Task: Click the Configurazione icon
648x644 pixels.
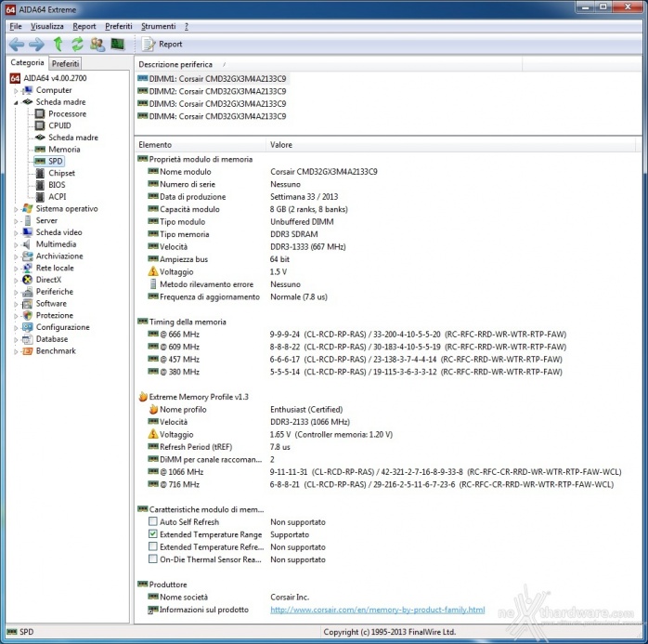Action: (x=27, y=327)
